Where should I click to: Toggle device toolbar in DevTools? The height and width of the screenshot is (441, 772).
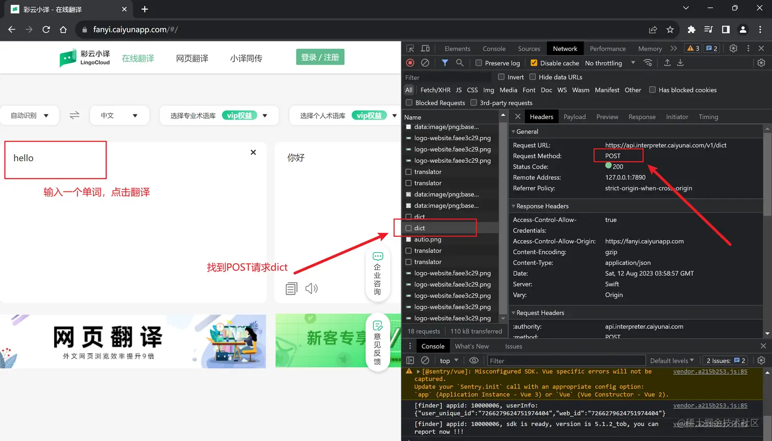[425, 48]
